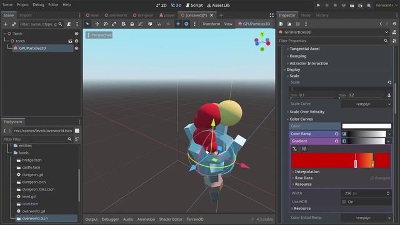This screenshot has height=225, width=400.
Task: Pause the running project
Action: click(327, 5)
